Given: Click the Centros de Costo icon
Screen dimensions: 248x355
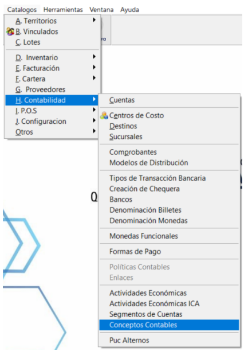Looking at the screenshot, I should pyautogui.click(x=104, y=115).
